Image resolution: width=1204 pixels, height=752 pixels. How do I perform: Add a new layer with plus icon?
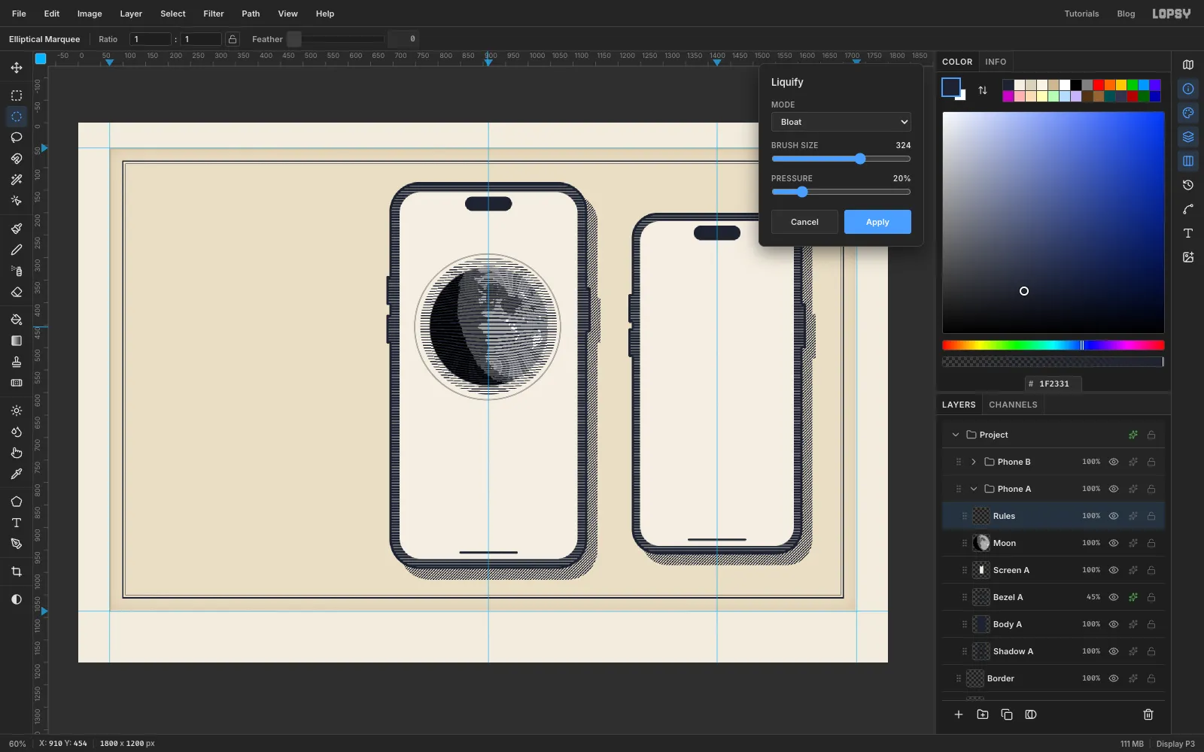(x=959, y=714)
